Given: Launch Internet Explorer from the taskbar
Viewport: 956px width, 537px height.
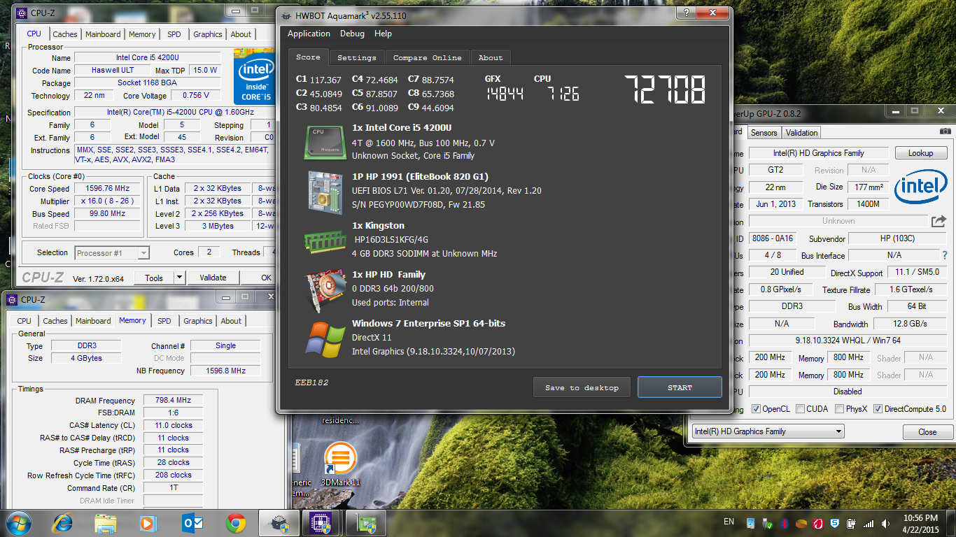Looking at the screenshot, I should [62, 522].
